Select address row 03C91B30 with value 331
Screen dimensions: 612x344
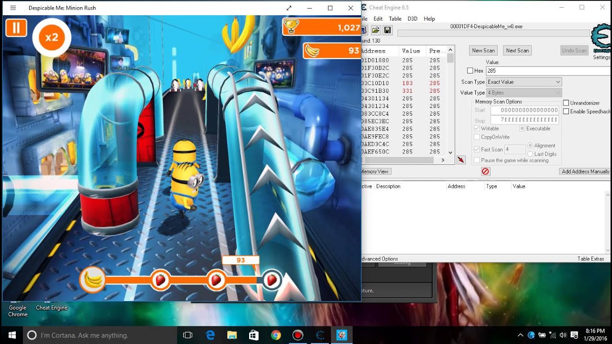[404, 91]
